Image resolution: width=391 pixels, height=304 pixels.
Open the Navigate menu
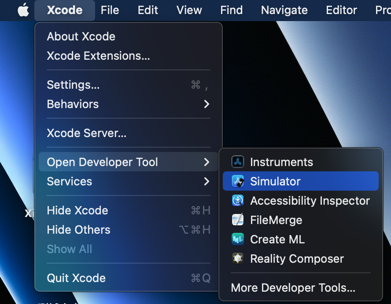pos(284,10)
